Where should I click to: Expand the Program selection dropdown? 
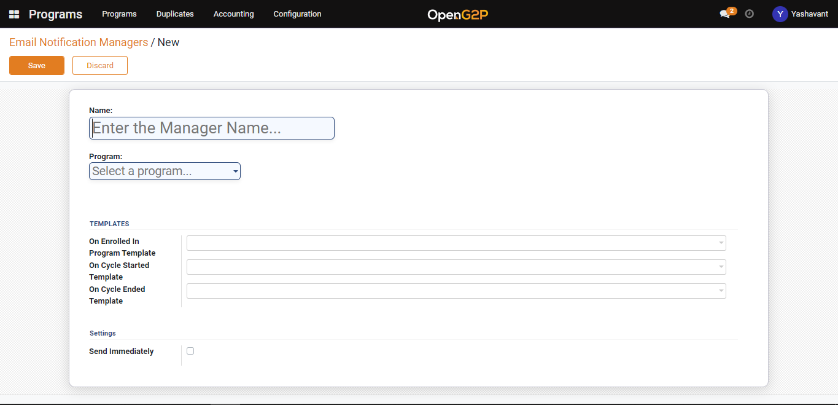pos(165,171)
